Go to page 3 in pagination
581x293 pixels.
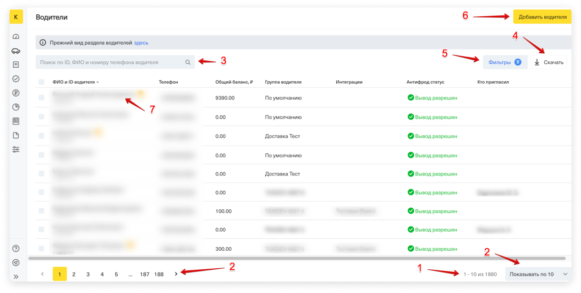88,274
